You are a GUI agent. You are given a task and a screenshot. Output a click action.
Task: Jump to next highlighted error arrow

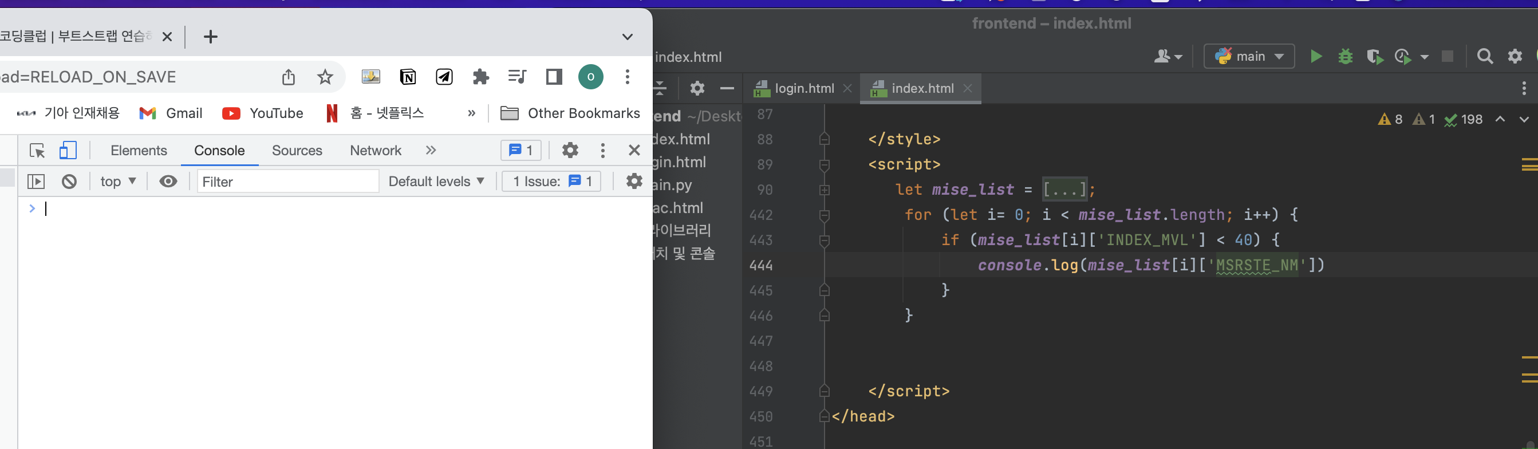(1524, 120)
